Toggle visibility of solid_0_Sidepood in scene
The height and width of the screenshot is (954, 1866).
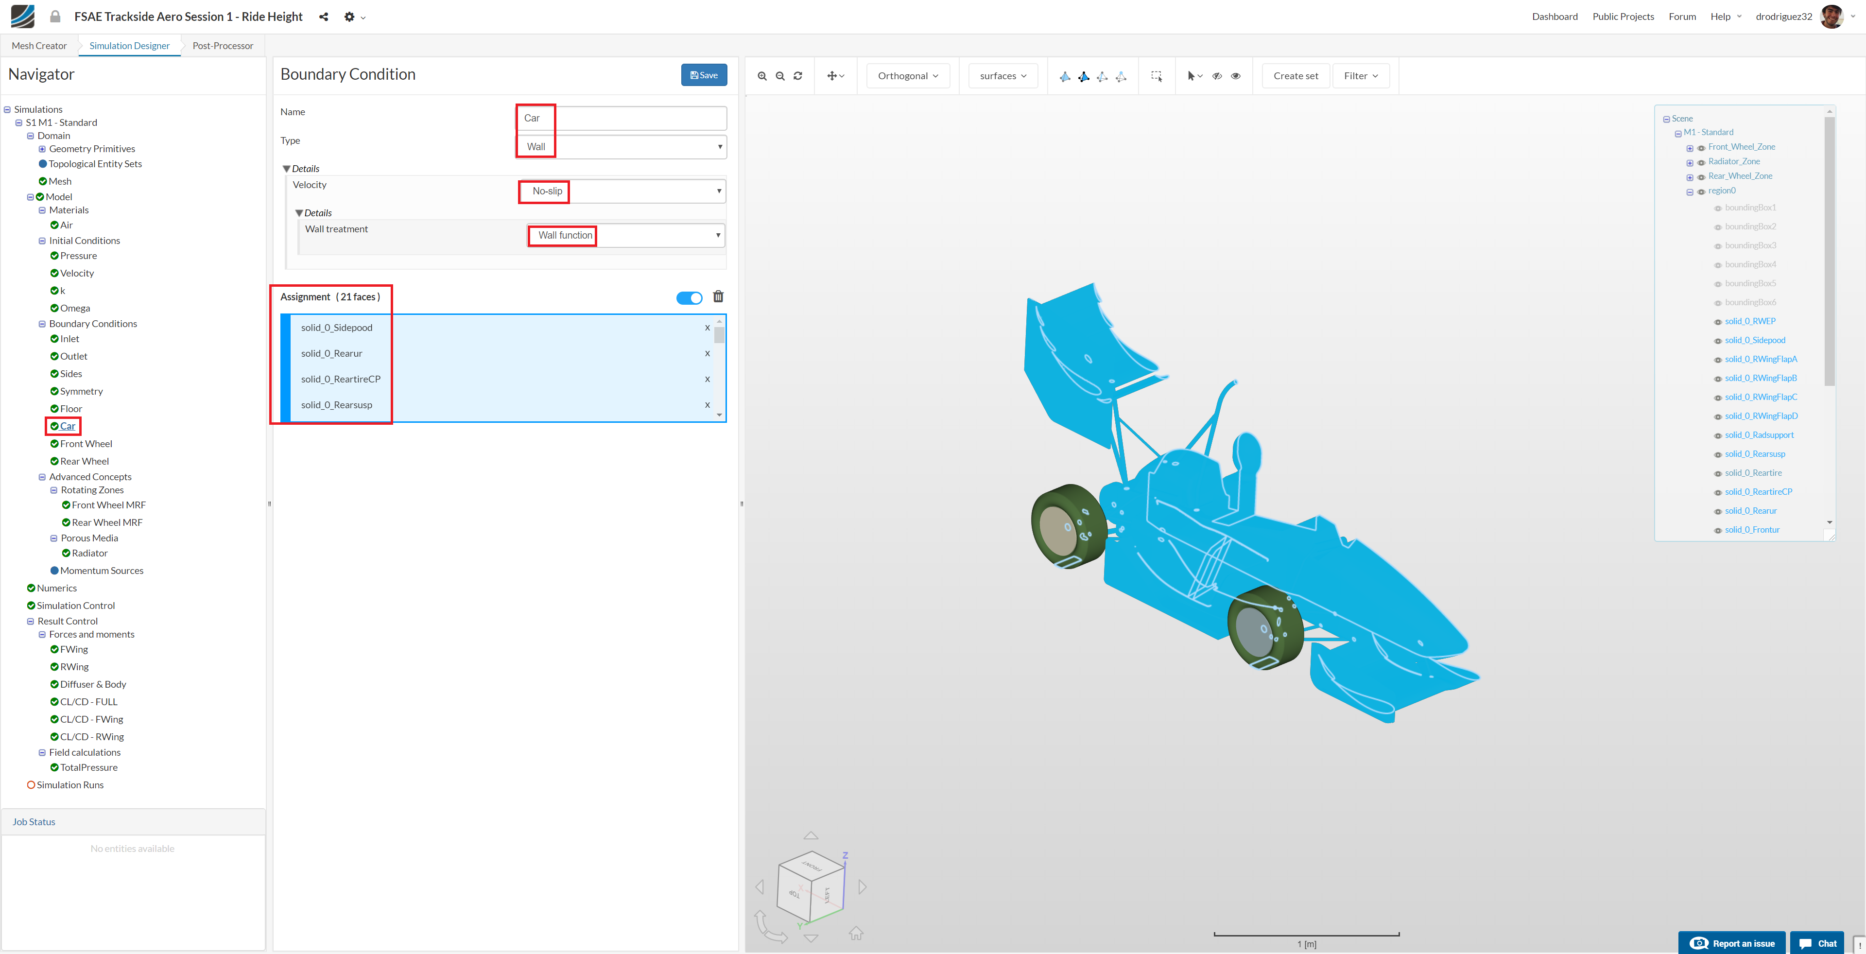click(1717, 341)
